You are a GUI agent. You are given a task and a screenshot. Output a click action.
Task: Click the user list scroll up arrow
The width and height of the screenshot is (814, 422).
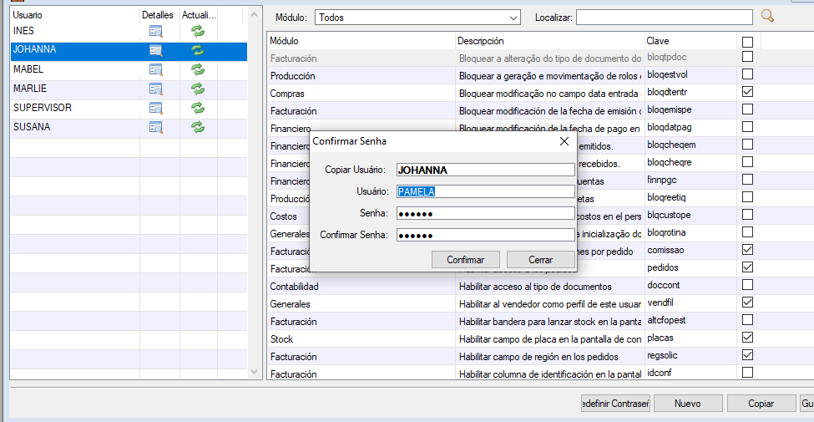[x=254, y=14]
